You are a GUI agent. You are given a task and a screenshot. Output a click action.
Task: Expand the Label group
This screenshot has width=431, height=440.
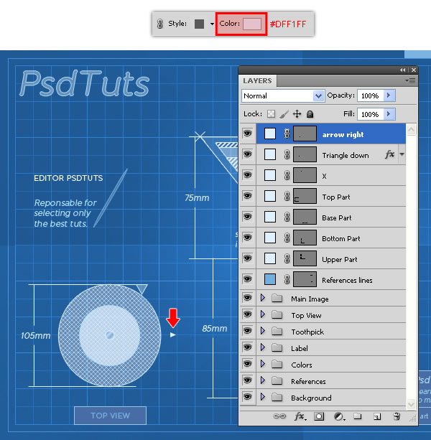pyautogui.click(x=263, y=347)
